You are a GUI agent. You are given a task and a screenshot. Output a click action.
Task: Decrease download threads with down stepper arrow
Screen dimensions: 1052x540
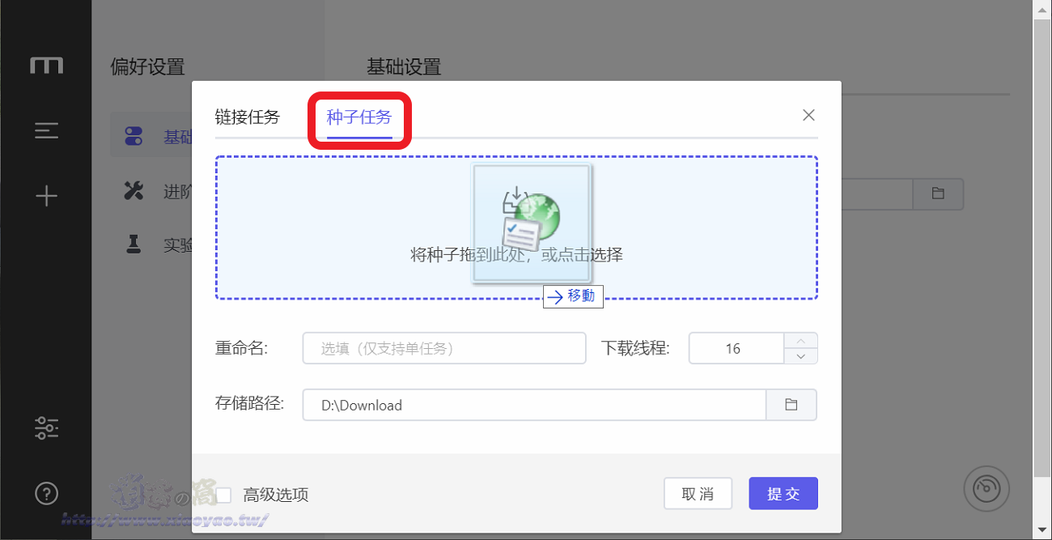point(801,355)
